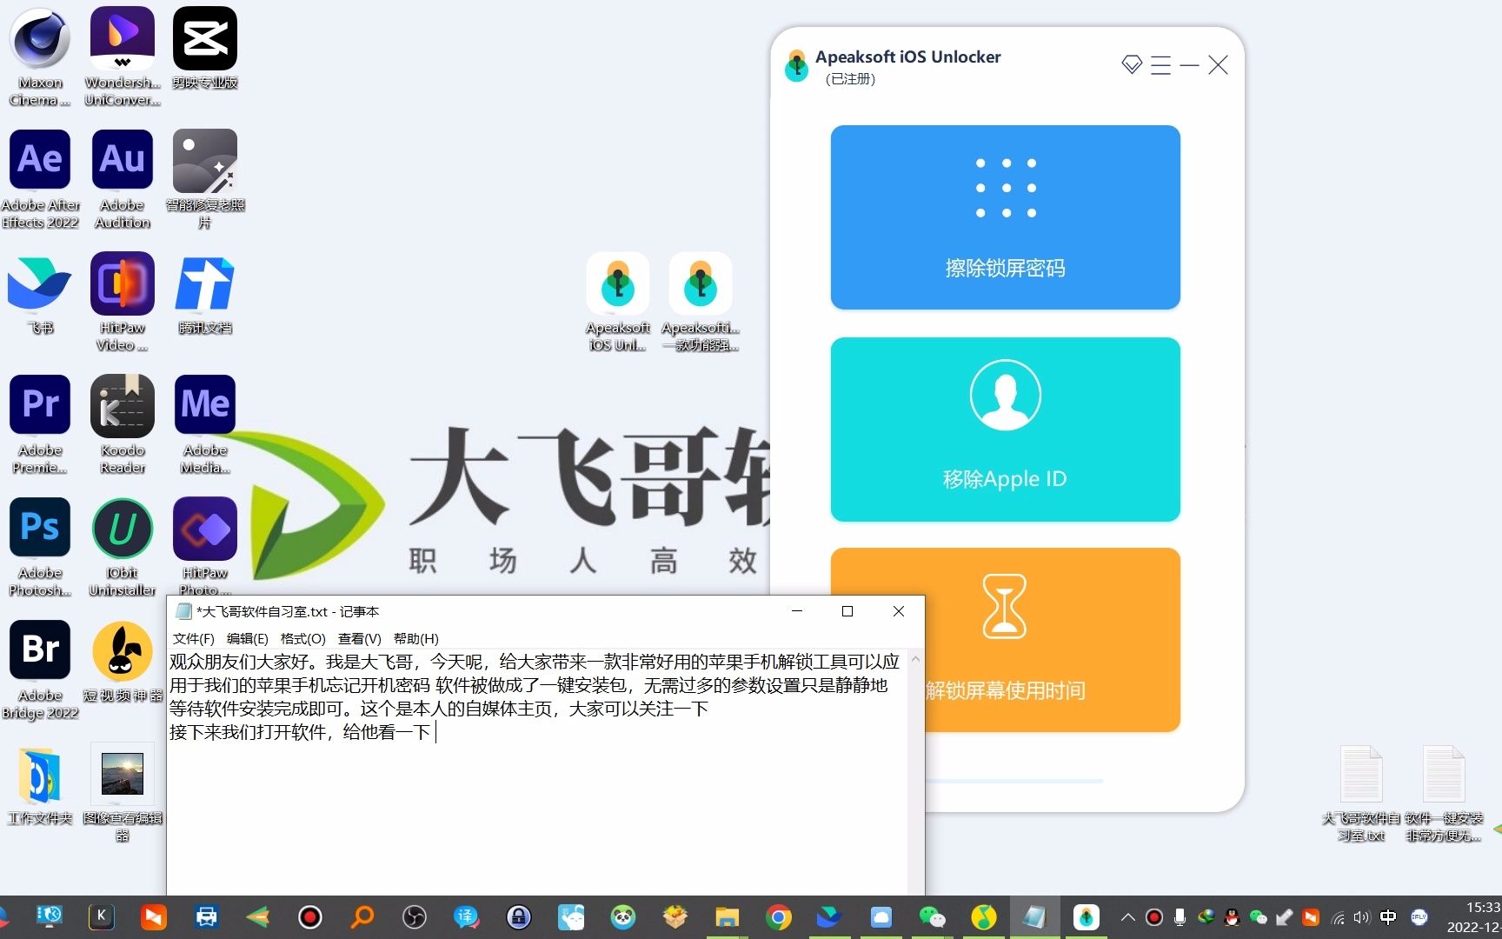Open 剪映专业版 from the desktop

point(205,39)
